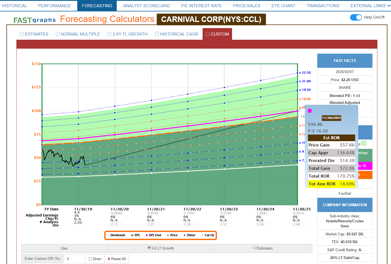The image size is (391, 264).
Task: Click the Blended P/E 9.44 fact
Action: pos(345,96)
